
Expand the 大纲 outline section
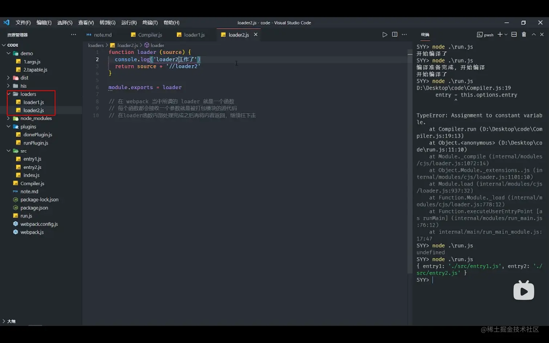[4, 321]
